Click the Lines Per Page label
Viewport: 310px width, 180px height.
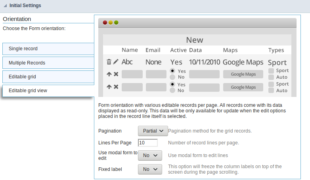pyautogui.click(x=115, y=143)
